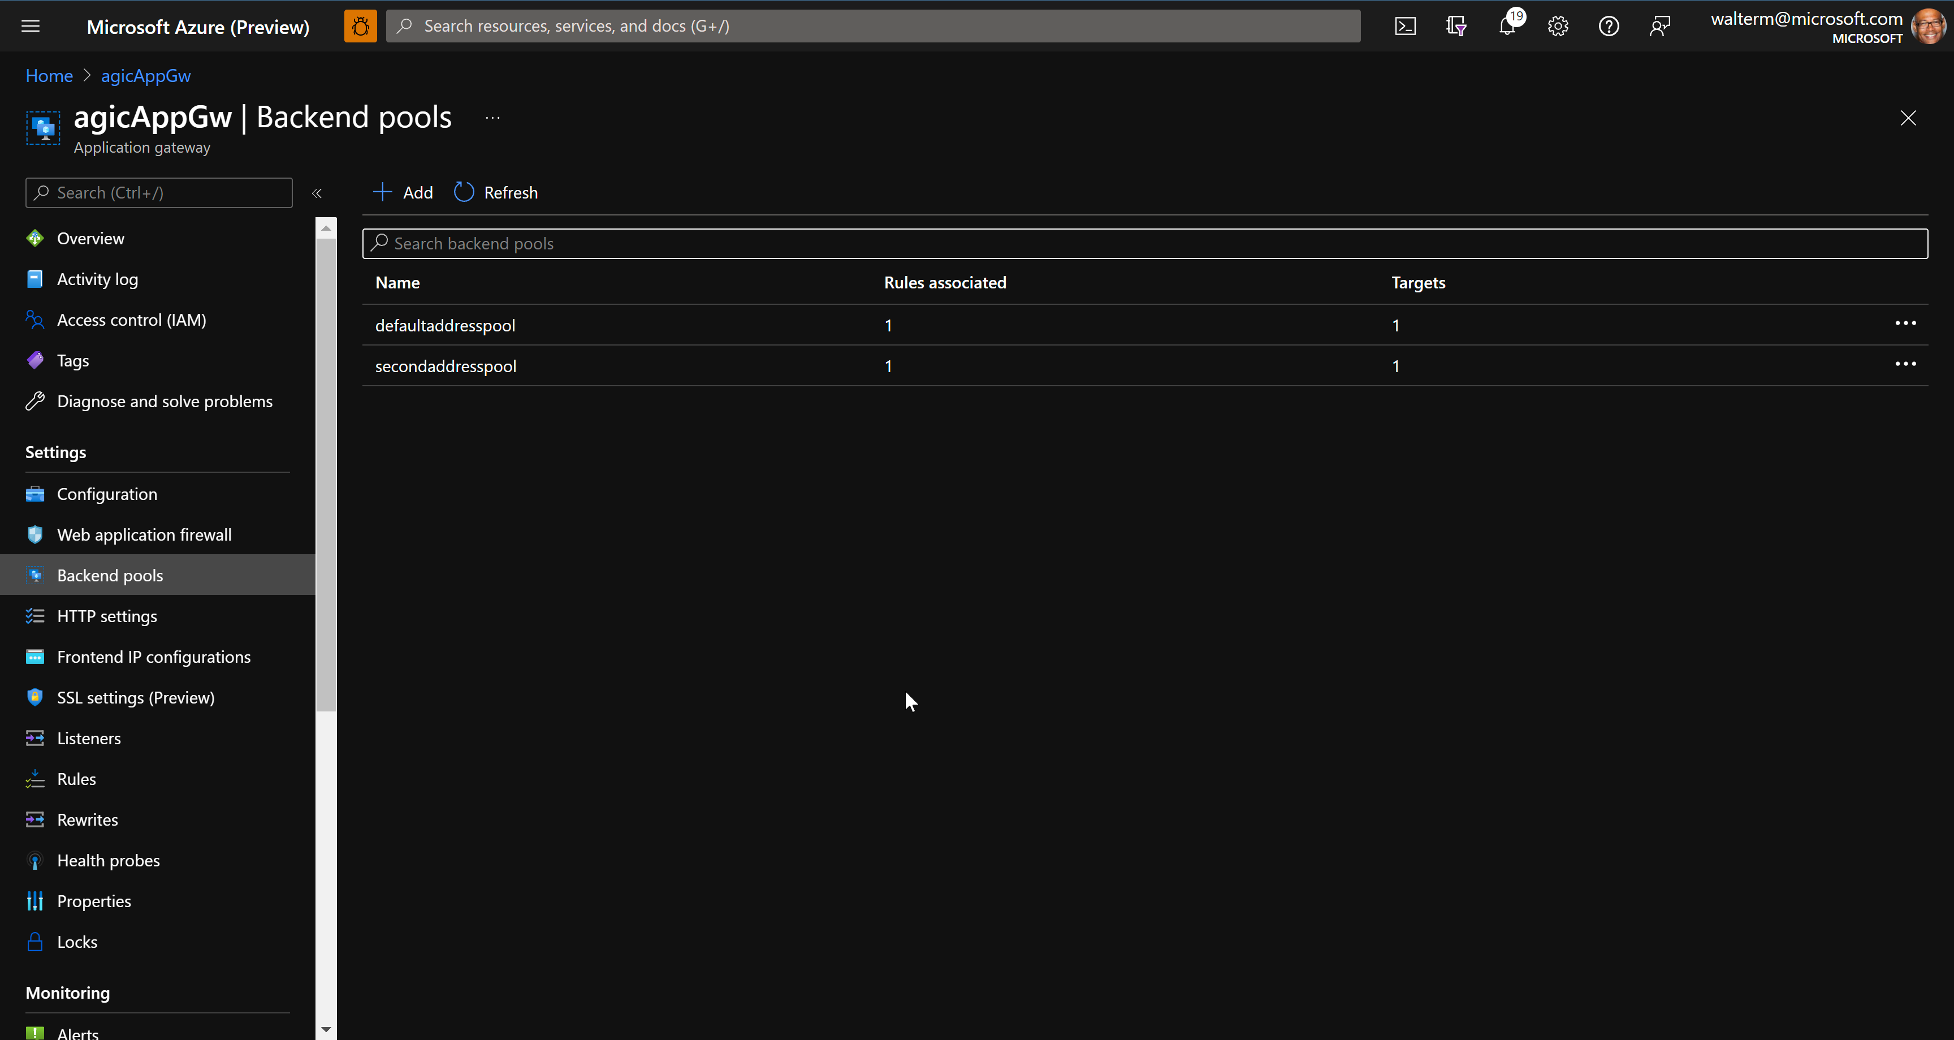Click the help question mark icon
The image size is (1954, 1040).
coord(1608,27)
